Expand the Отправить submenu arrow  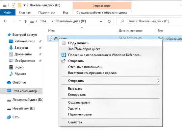(x=158, y=81)
